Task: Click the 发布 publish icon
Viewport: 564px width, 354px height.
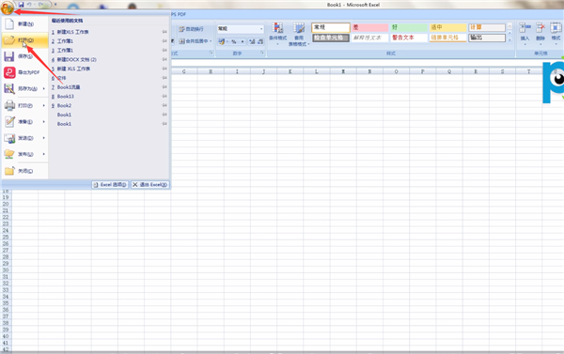Action: [9, 154]
